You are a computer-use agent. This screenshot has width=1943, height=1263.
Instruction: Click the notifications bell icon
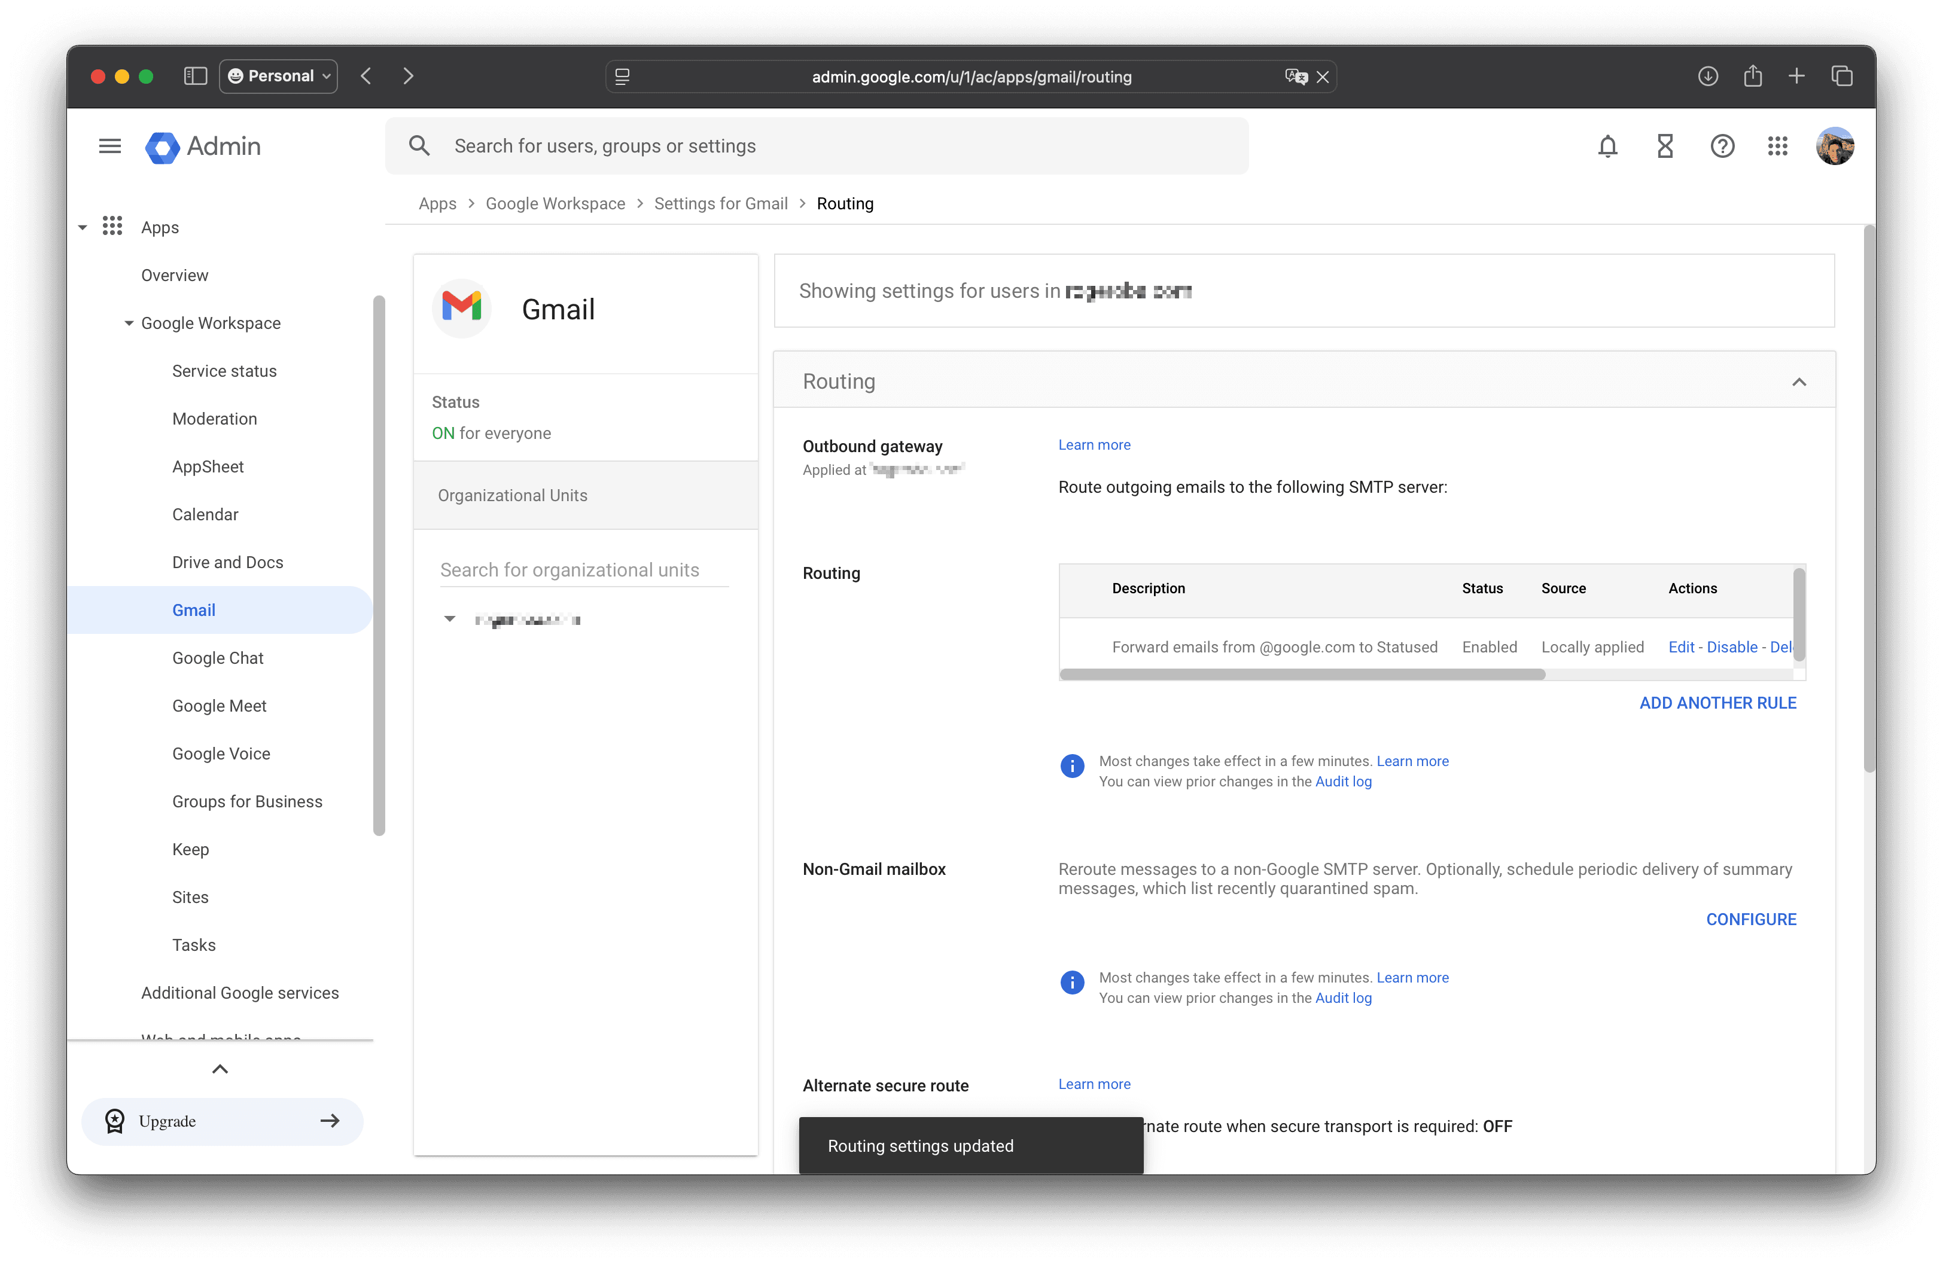coord(1607,146)
